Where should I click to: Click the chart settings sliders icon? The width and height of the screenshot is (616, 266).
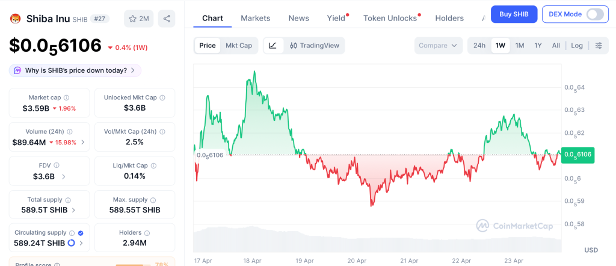tap(599, 45)
